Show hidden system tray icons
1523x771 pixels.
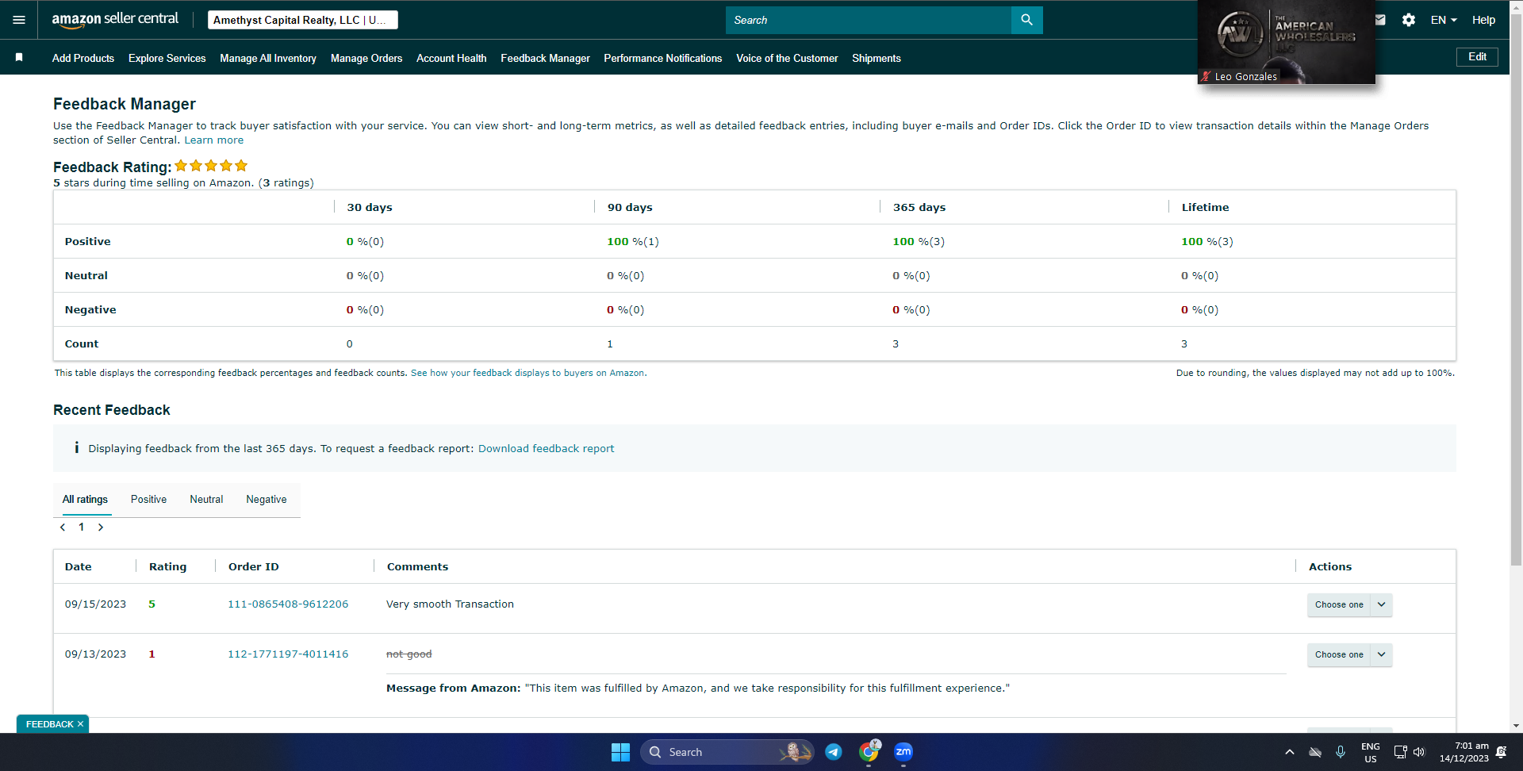click(x=1290, y=752)
